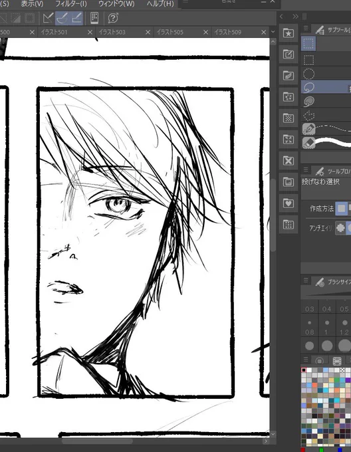351x452 pixels.
Task: Select the lasso fill sub tool
Action: click(326, 101)
